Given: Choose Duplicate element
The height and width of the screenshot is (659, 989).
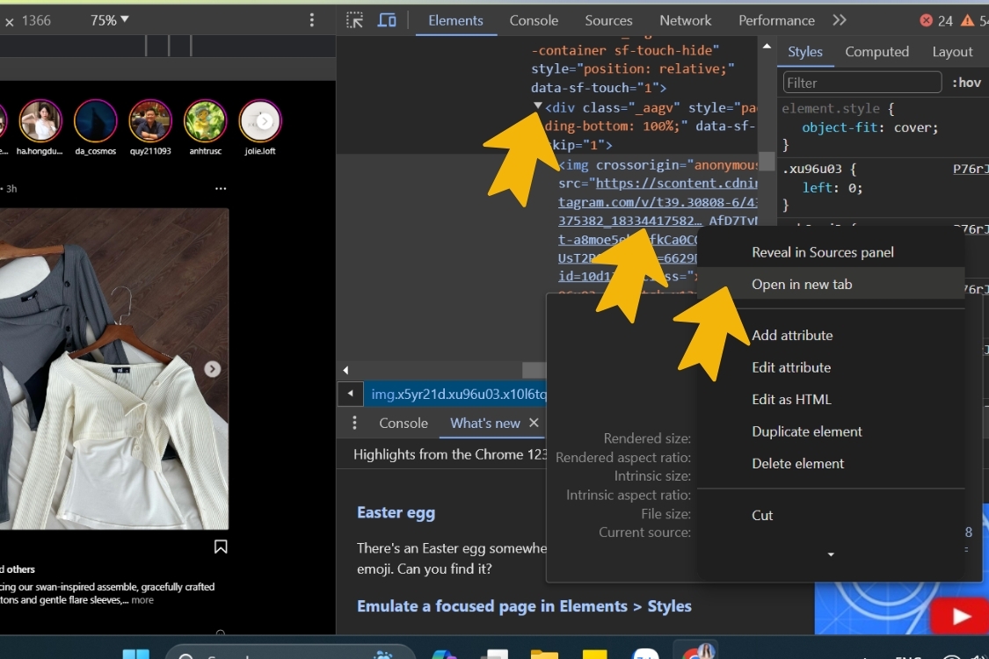Looking at the screenshot, I should [x=807, y=432].
